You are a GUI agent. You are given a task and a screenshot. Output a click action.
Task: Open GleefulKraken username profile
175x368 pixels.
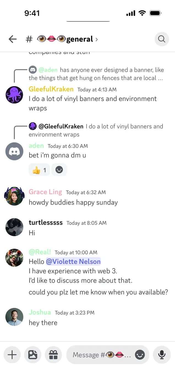tap(51, 89)
